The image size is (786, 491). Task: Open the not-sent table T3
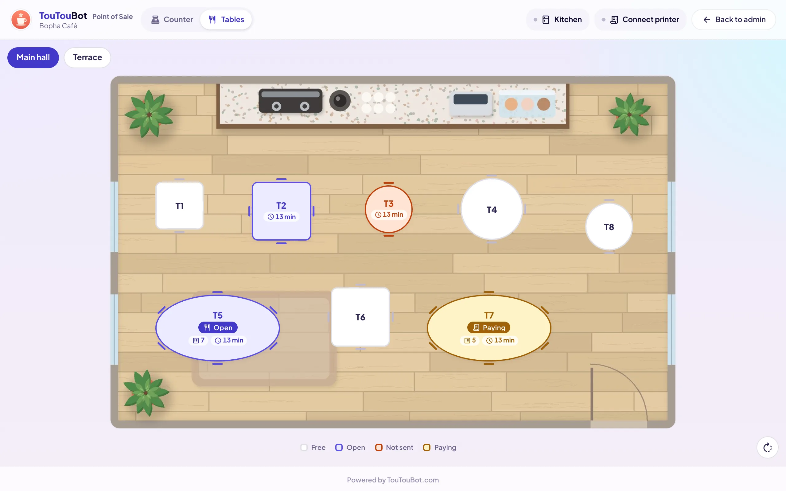coord(388,209)
